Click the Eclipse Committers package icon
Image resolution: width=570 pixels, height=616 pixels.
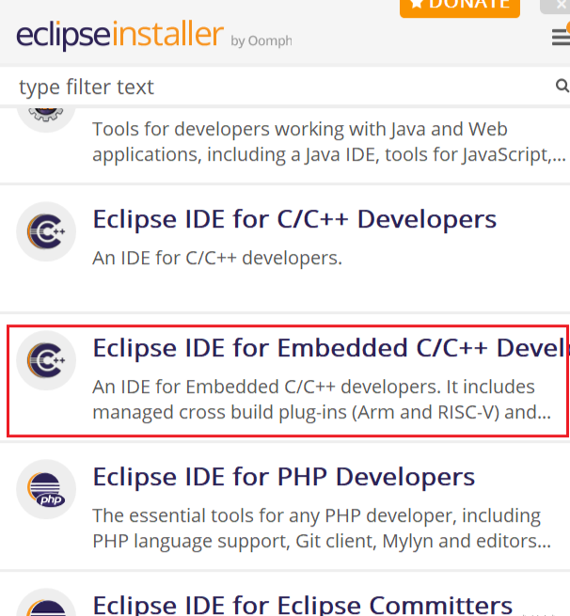46,602
